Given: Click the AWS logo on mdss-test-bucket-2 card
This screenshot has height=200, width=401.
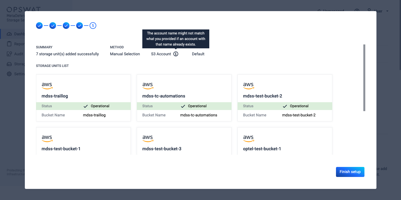Looking at the screenshot, I should [248, 86].
